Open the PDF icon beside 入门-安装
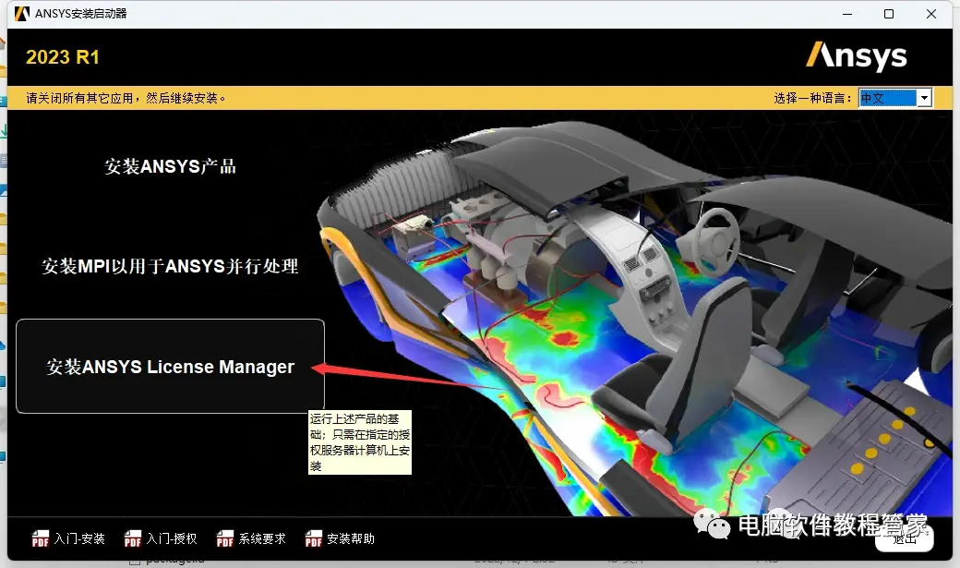Screen dimensions: 960x568 (x=41, y=538)
